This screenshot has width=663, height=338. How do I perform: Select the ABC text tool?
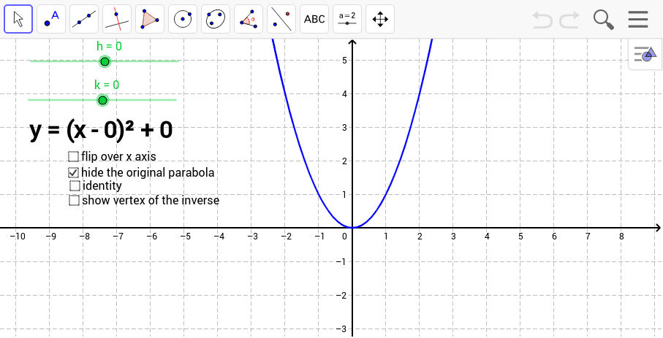point(314,19)
